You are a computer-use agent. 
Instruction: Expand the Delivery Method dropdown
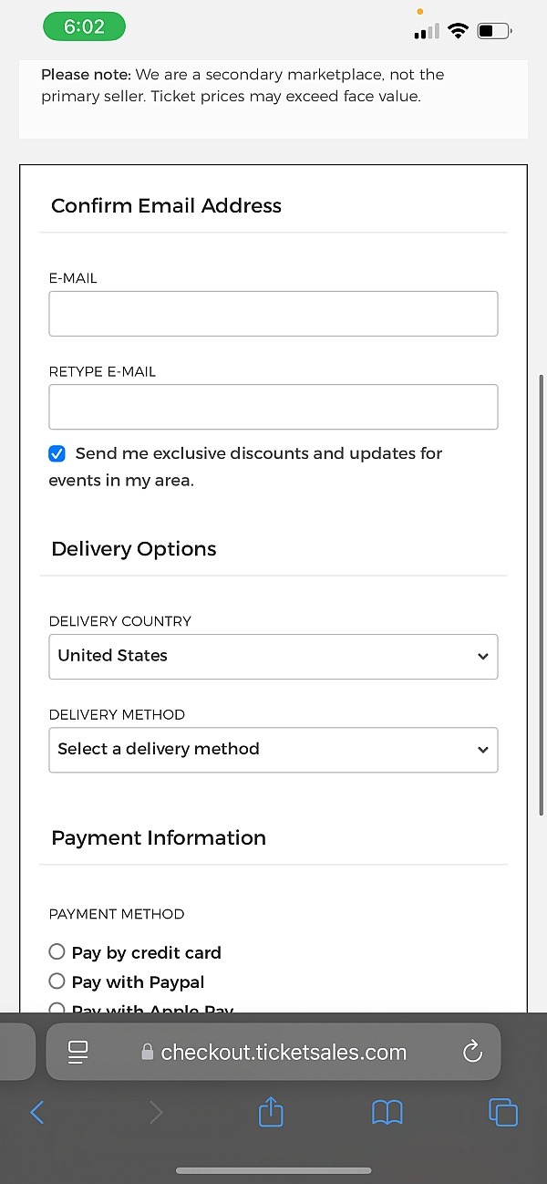[x=273, y=750]
